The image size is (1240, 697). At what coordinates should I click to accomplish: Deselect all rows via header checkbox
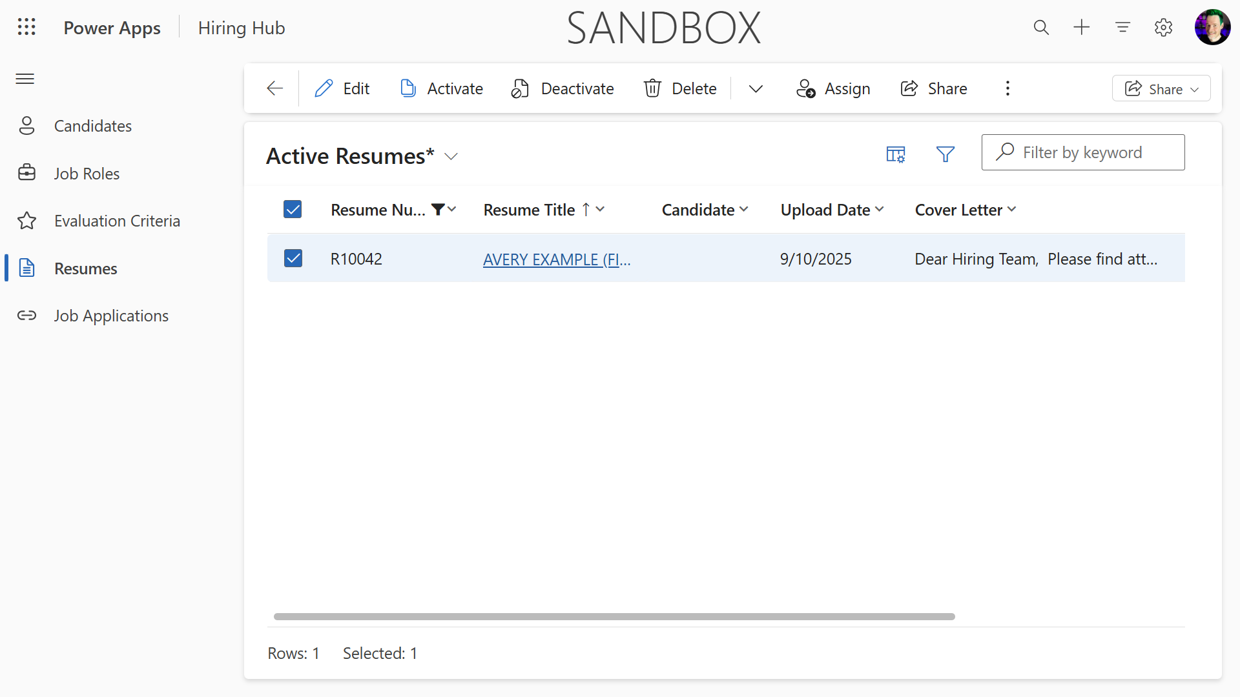(x=293, y=209)
